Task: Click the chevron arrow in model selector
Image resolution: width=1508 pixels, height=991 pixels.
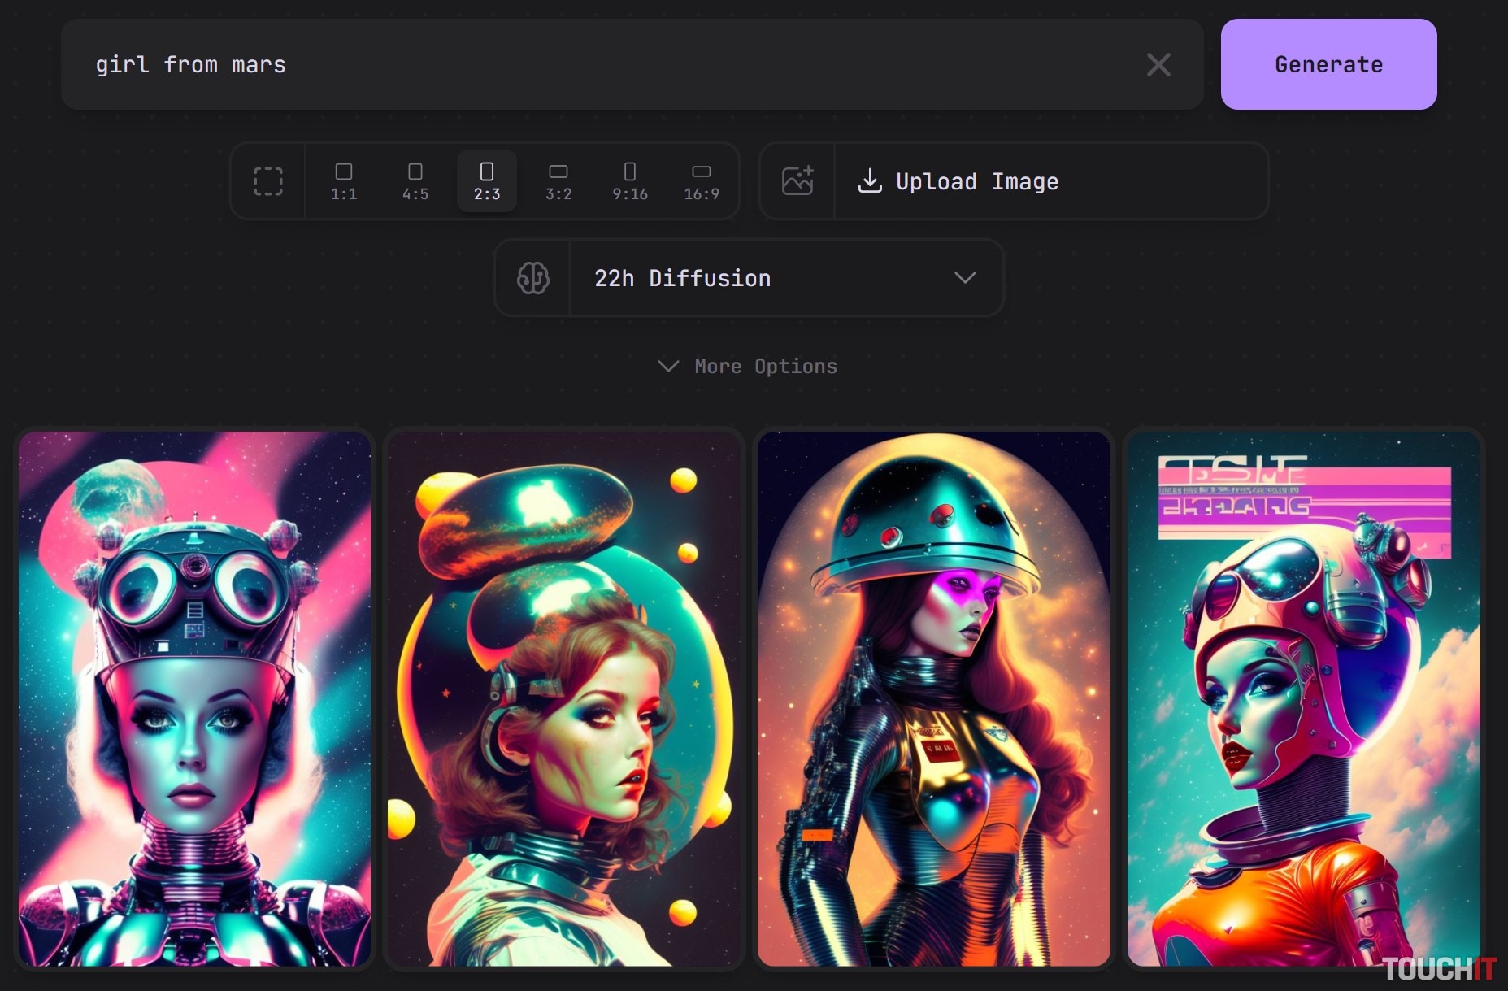Action: [x=965, y=278]
